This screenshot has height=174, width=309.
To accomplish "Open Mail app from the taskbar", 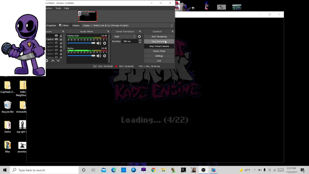I will point(104,170).
